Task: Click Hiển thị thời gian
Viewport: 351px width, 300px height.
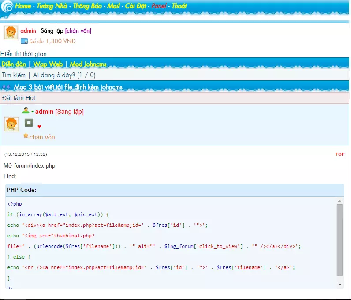Action: point(23,54)
